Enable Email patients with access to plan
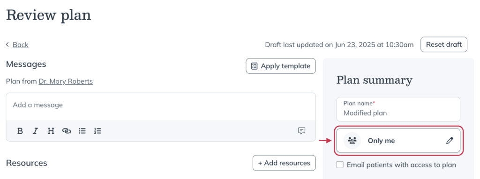 (340, 165)
